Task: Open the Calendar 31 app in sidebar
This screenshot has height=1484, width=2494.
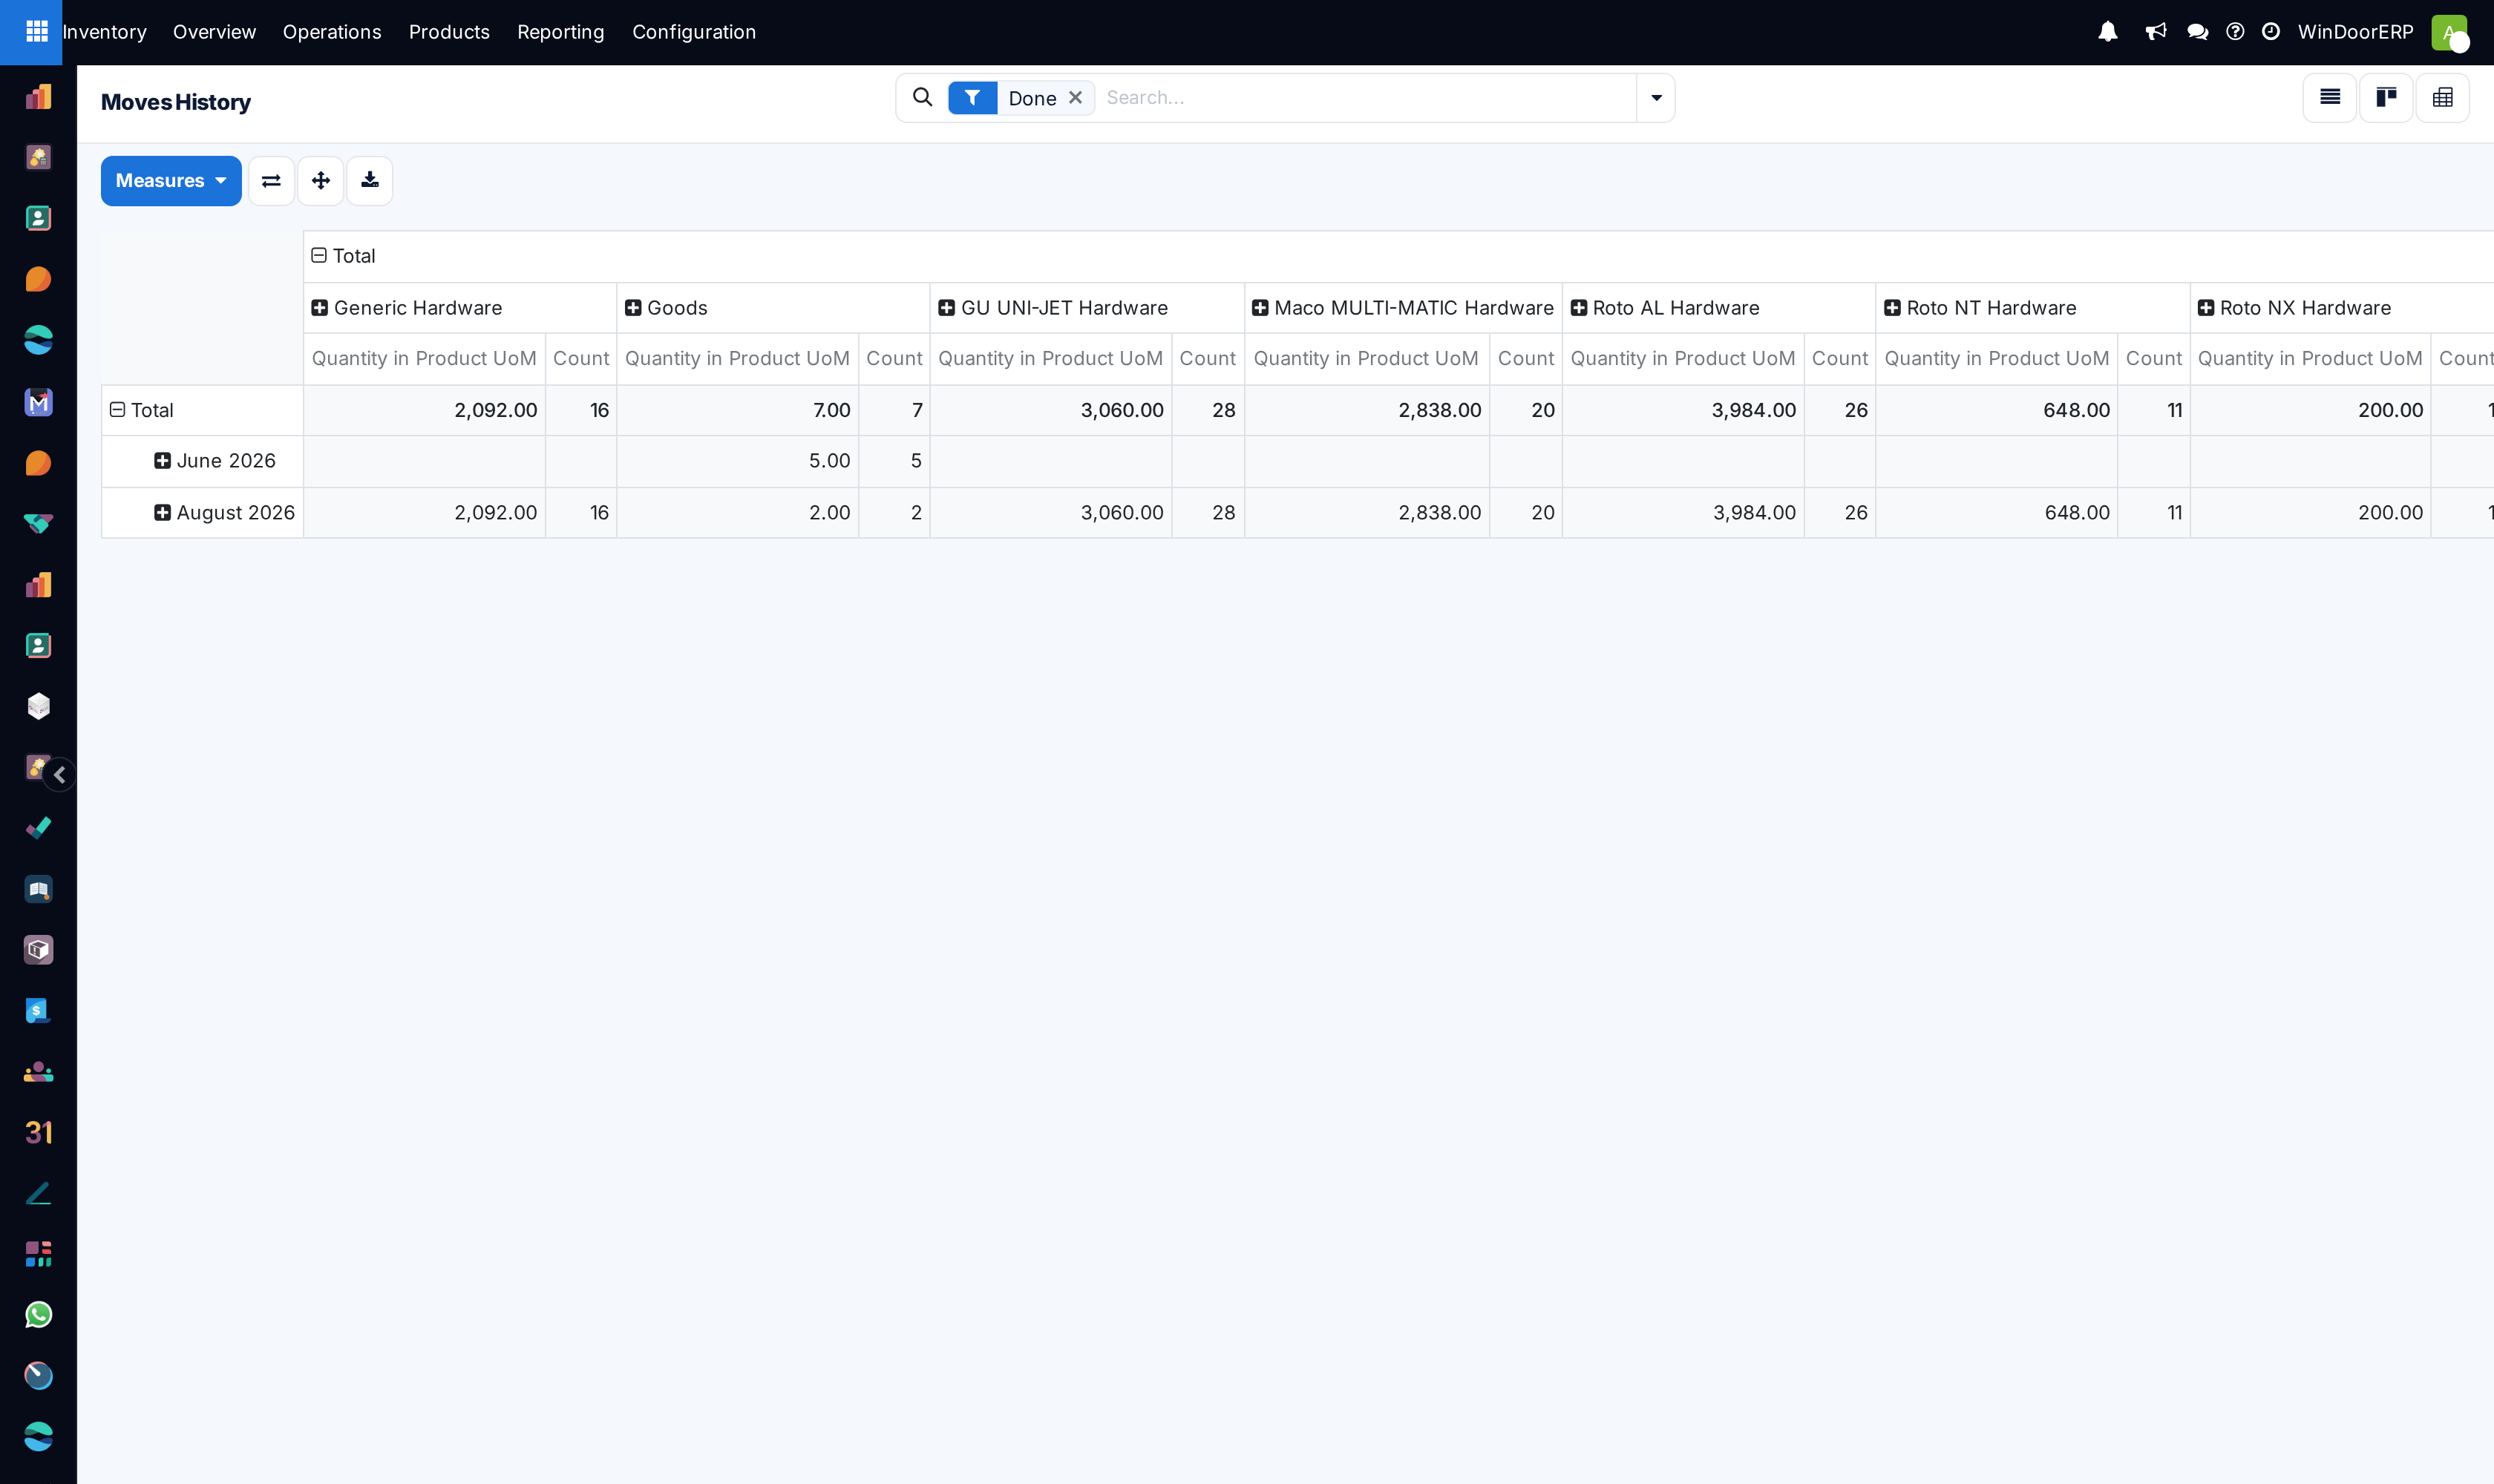Action: click(x=38, y=1133)
